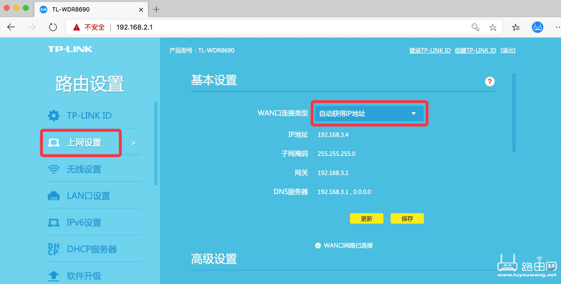The image size is (561, 284).
Task: Click the DHCP server icon
Action: click(54, 249)
